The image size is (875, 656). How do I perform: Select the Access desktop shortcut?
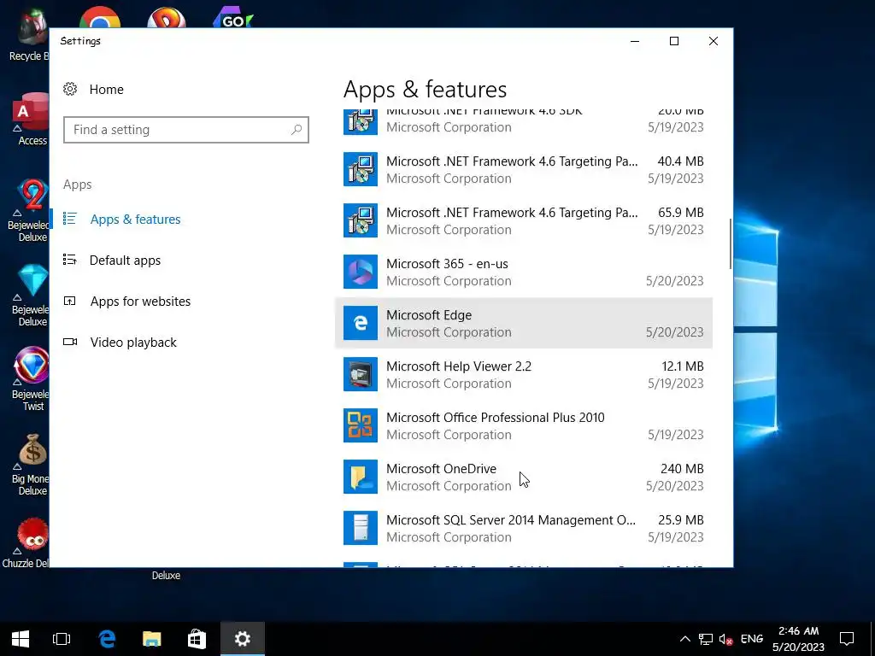point(32,120)
